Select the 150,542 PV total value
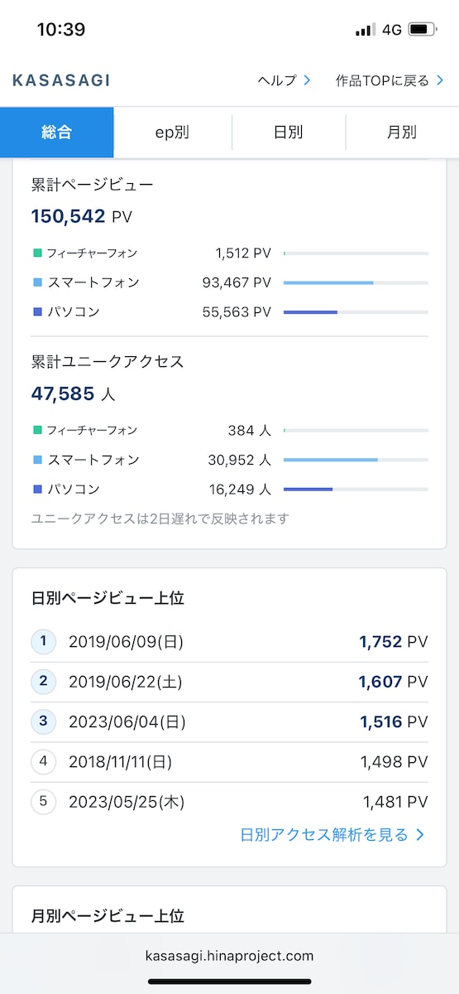The image size is (459, 994). pyautogui.click(x=81, y=217)
